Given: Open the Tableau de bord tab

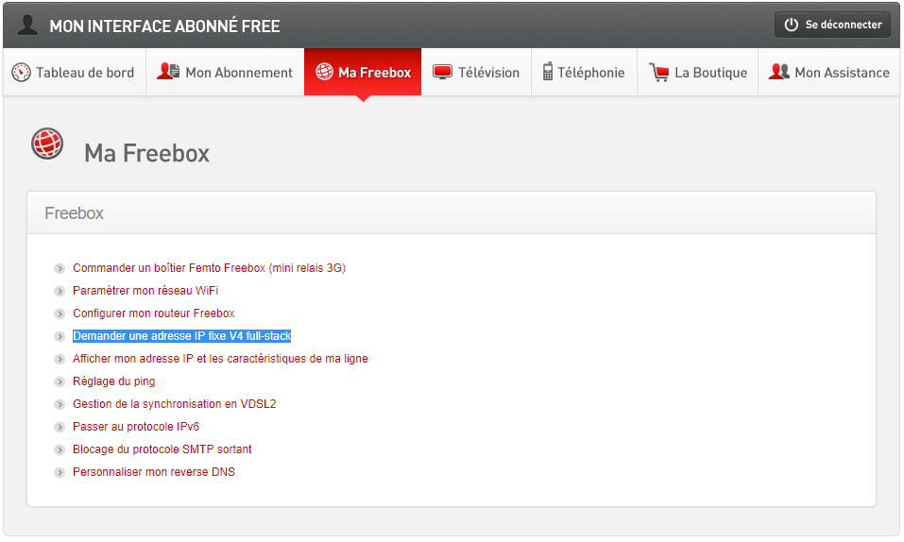Looking at the screenshot, I should (75, 72).
